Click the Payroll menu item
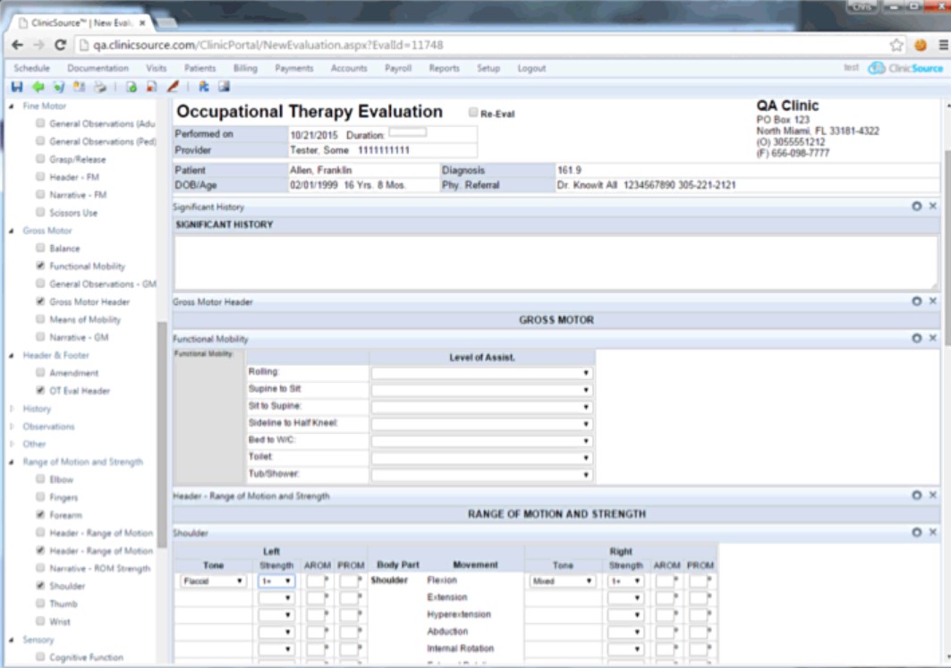 (x=398, y=68)
